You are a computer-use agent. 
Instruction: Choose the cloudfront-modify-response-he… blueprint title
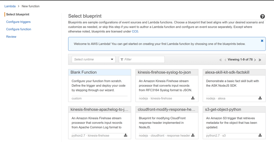(166, 109)
